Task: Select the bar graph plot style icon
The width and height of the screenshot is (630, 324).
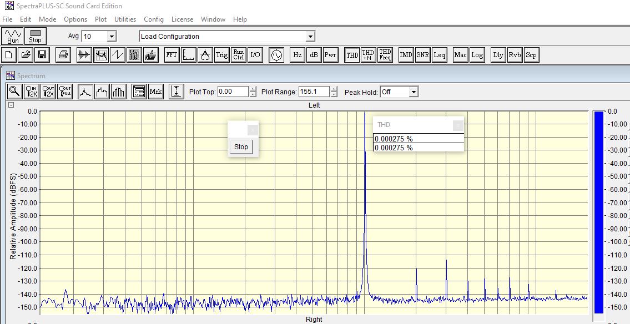Action: pos(119,92)
